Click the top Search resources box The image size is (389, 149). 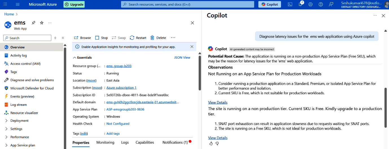coord(188,4)
